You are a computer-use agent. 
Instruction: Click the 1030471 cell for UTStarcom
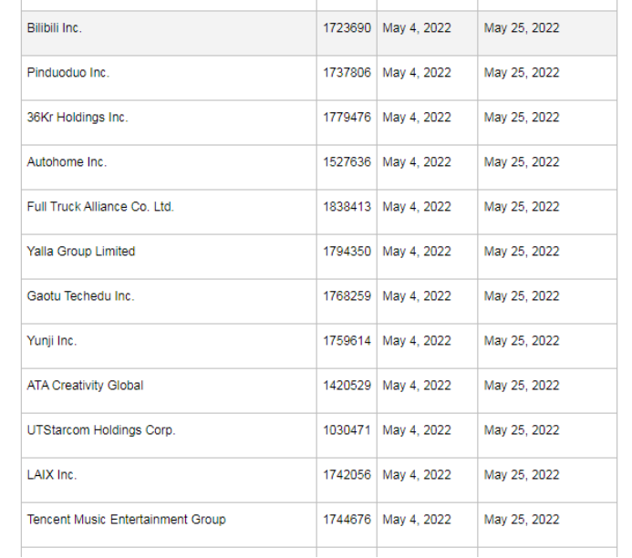pos(347,430)
